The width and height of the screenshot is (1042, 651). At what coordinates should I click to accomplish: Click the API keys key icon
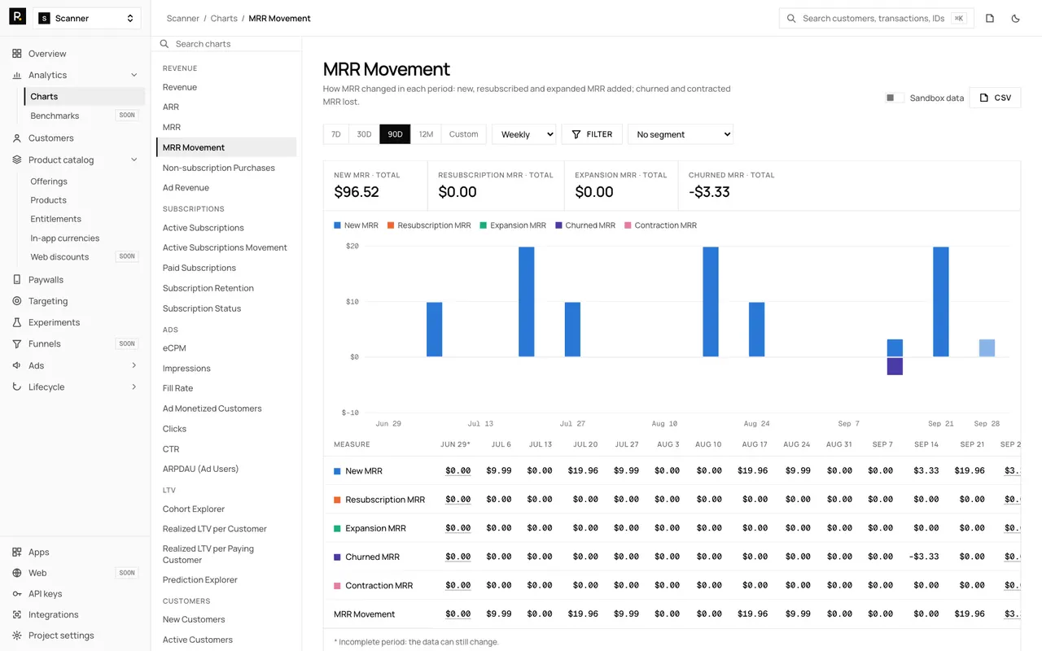[17, 594]
